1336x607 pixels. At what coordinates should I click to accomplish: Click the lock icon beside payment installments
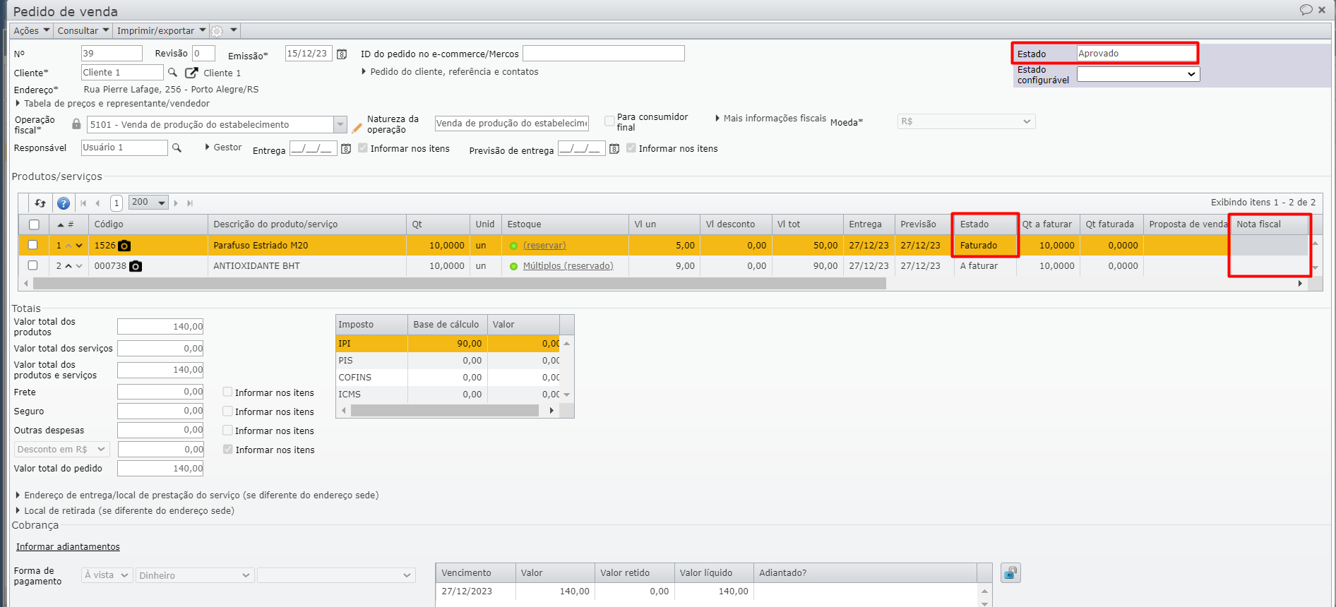(x=1010, y=572)
